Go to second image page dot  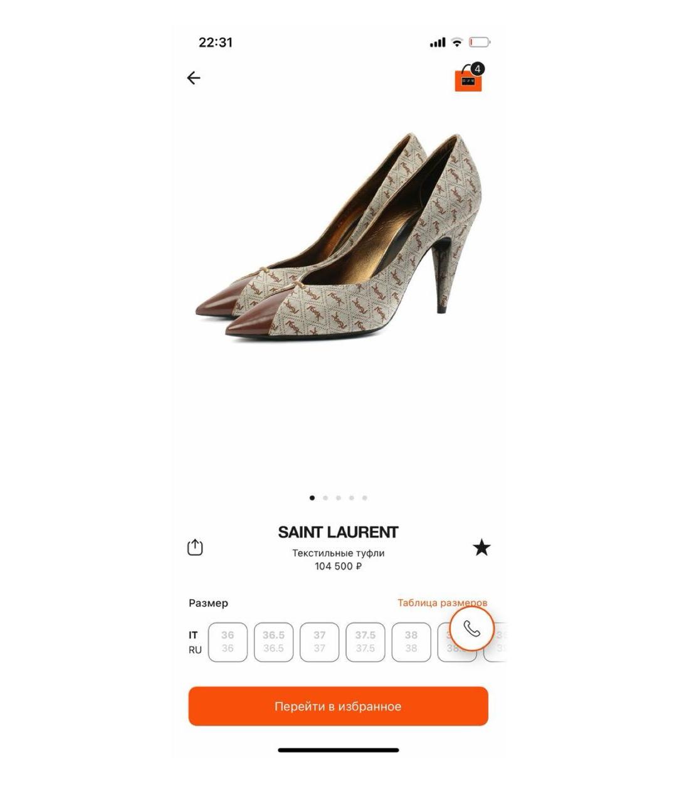click(x=325, y=498)
